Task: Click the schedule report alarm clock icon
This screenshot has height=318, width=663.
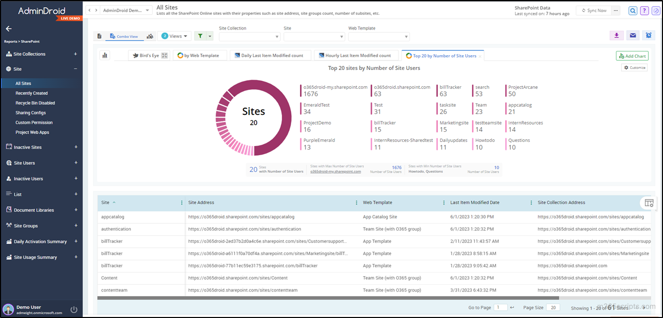Action: click(x=649, y=35)
